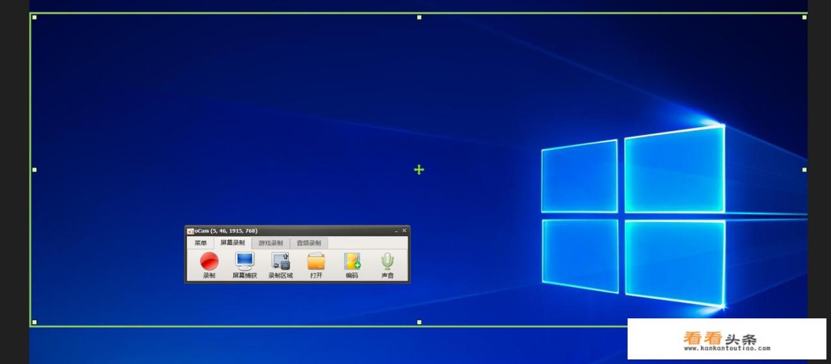Click the right-middle edge resize handle
The height and width of the screenshot is (364, 831).
(804, 170)
